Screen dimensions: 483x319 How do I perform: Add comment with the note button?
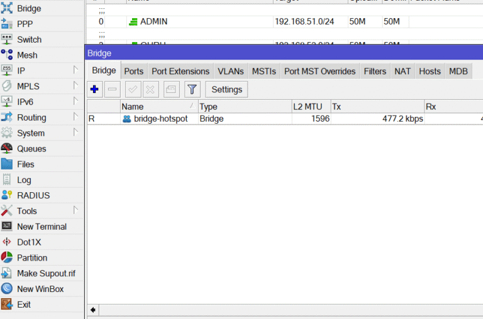pos(171,90)
